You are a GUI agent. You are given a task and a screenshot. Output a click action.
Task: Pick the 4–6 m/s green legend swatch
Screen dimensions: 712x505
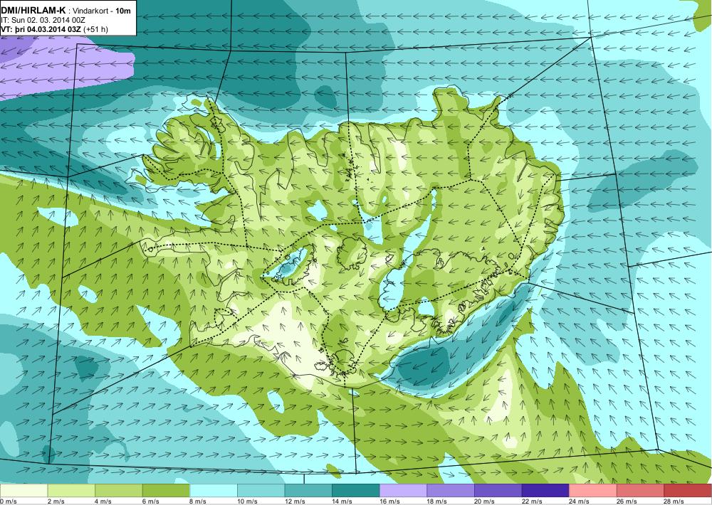(118, 491)
